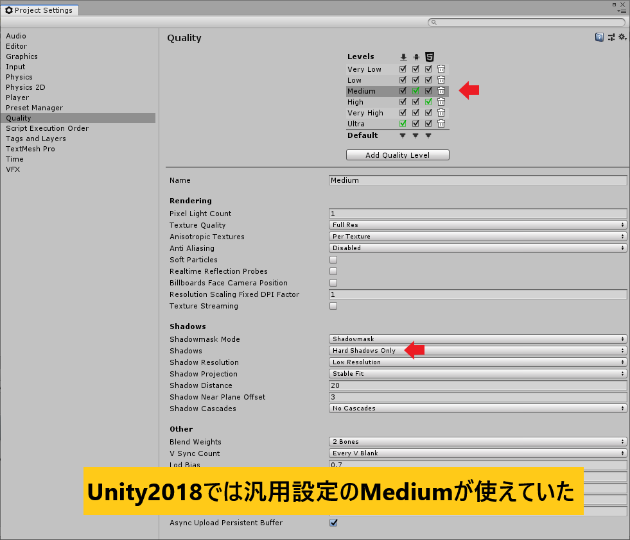Open default level arrow for Android
The image size is (630, 540).
(x=416, y=135)
